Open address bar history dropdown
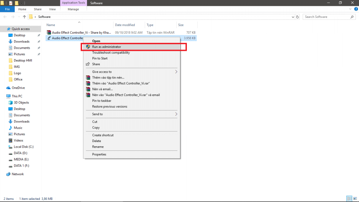The height and width of the screenshot is (202, 359). coord(292,17)
